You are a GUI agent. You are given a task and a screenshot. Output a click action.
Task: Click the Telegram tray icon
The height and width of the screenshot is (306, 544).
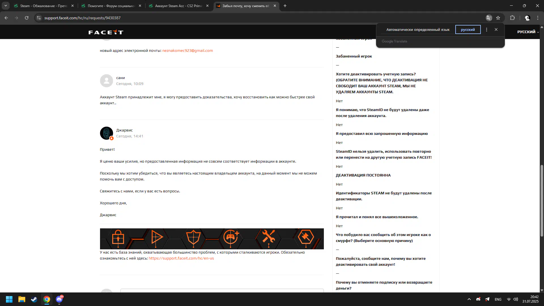[487, 299]
